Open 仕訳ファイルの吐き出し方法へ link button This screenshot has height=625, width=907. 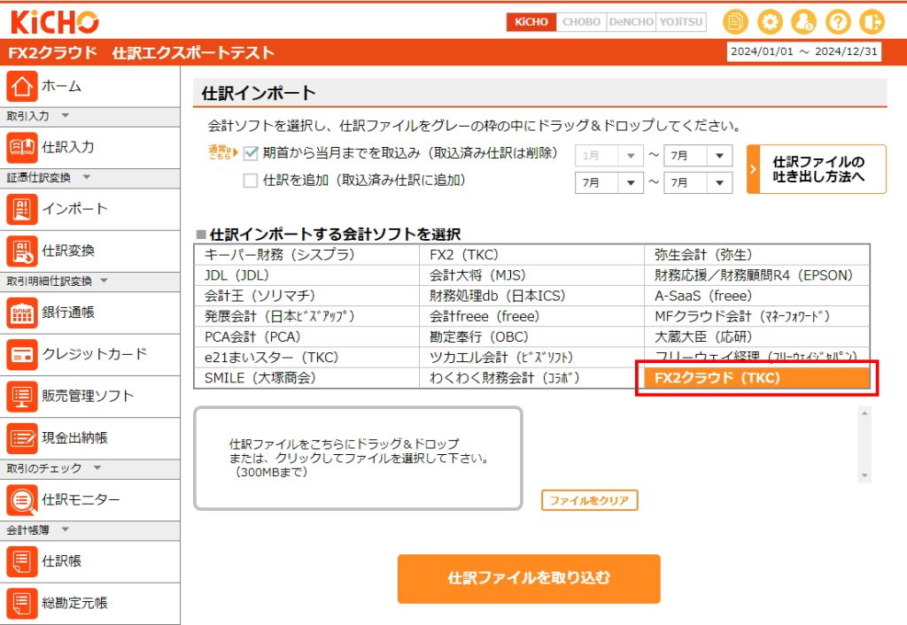point(816,169)
